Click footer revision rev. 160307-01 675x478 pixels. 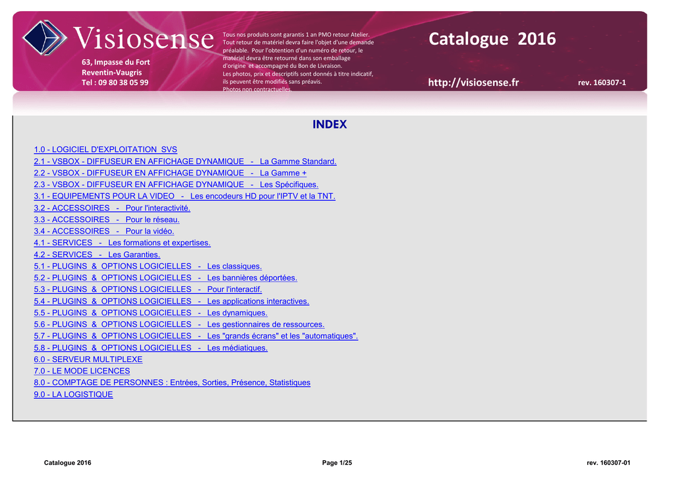(608, 463)
